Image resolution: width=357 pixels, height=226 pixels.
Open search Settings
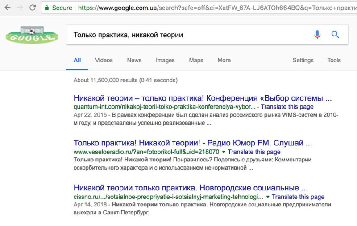303,60
